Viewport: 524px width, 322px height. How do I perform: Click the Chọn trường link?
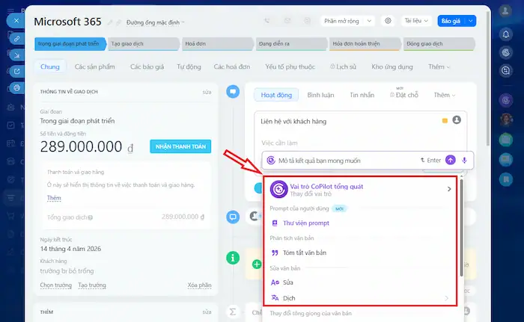tap(56, 285)
